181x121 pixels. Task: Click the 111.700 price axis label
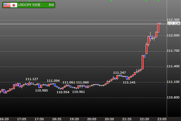click(173, 51)
